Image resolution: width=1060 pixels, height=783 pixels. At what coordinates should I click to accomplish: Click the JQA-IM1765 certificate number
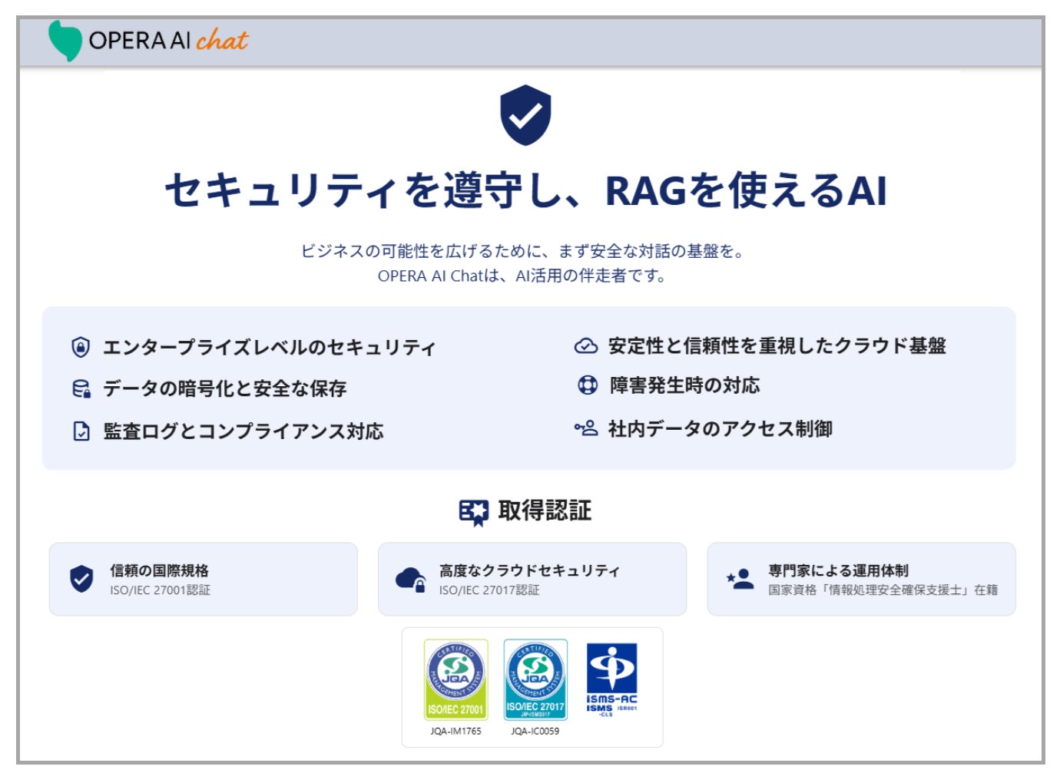coord(456,732)
